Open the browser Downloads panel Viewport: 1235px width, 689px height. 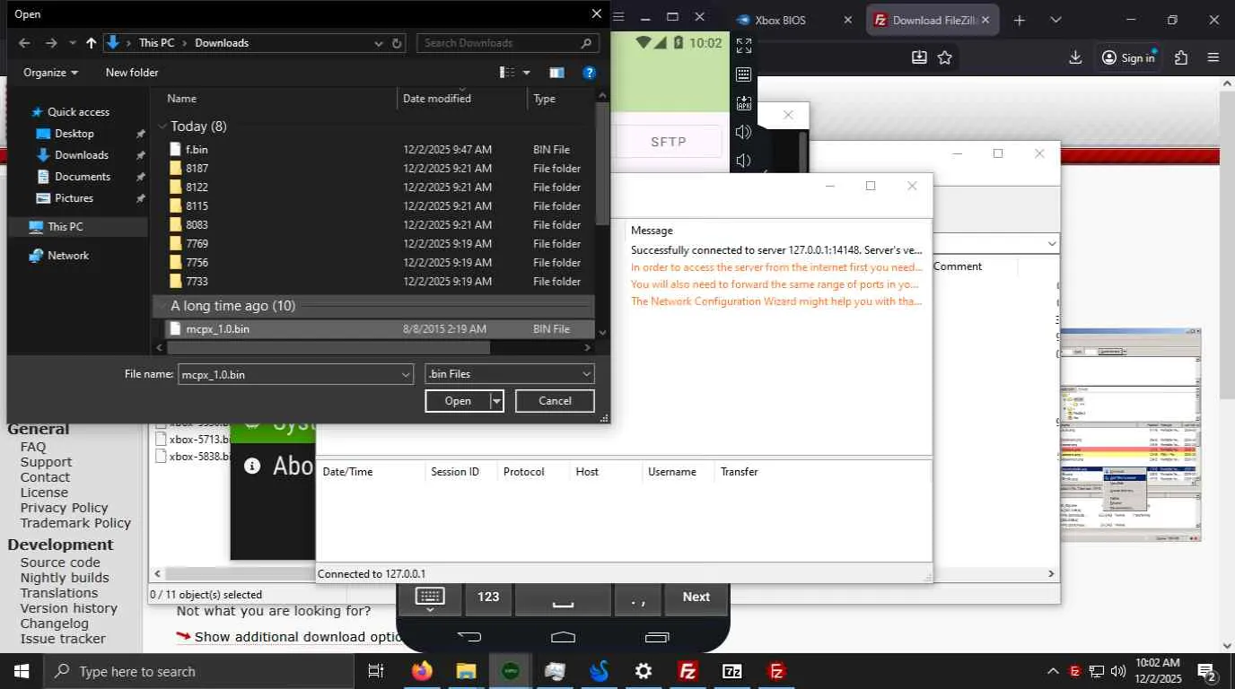click(x=1075, y=57)
